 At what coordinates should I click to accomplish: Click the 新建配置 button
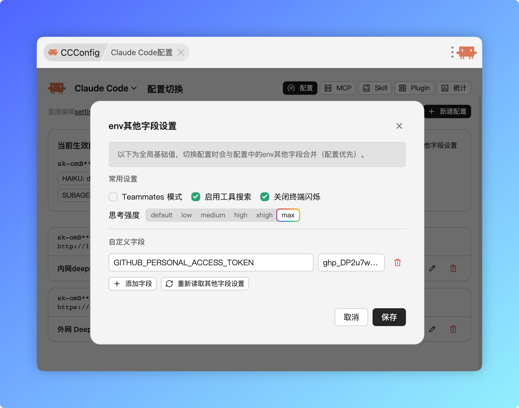point(447,111)
